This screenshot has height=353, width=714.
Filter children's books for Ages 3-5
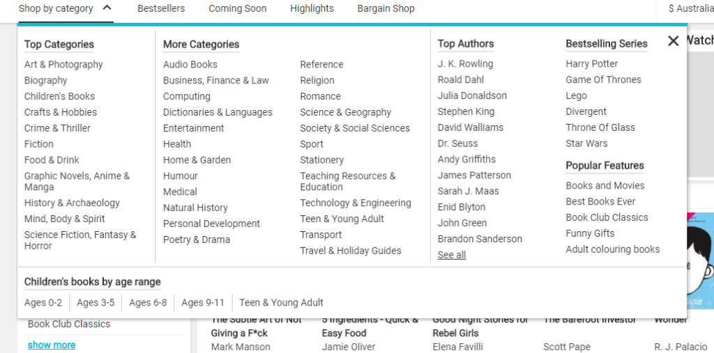click(96, 303)
